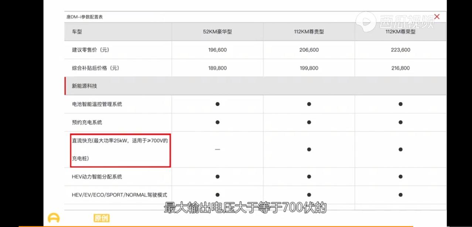The width and height of the screenshot is (472, 227).
Task: Click the 电池智能温控管理系统 dot under 112KM尊荣型
Action: pyautogui.click(x=400, y=104)
